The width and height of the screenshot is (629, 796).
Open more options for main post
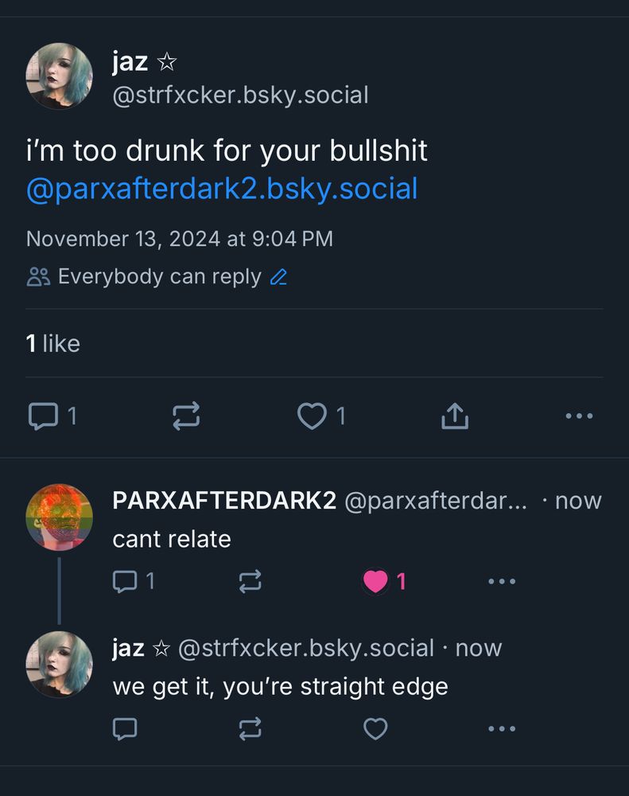click(x=579, y=416)
